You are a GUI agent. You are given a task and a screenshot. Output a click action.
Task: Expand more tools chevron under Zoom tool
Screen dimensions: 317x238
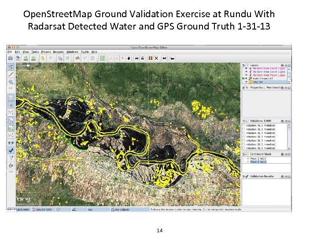coord(11,88)
